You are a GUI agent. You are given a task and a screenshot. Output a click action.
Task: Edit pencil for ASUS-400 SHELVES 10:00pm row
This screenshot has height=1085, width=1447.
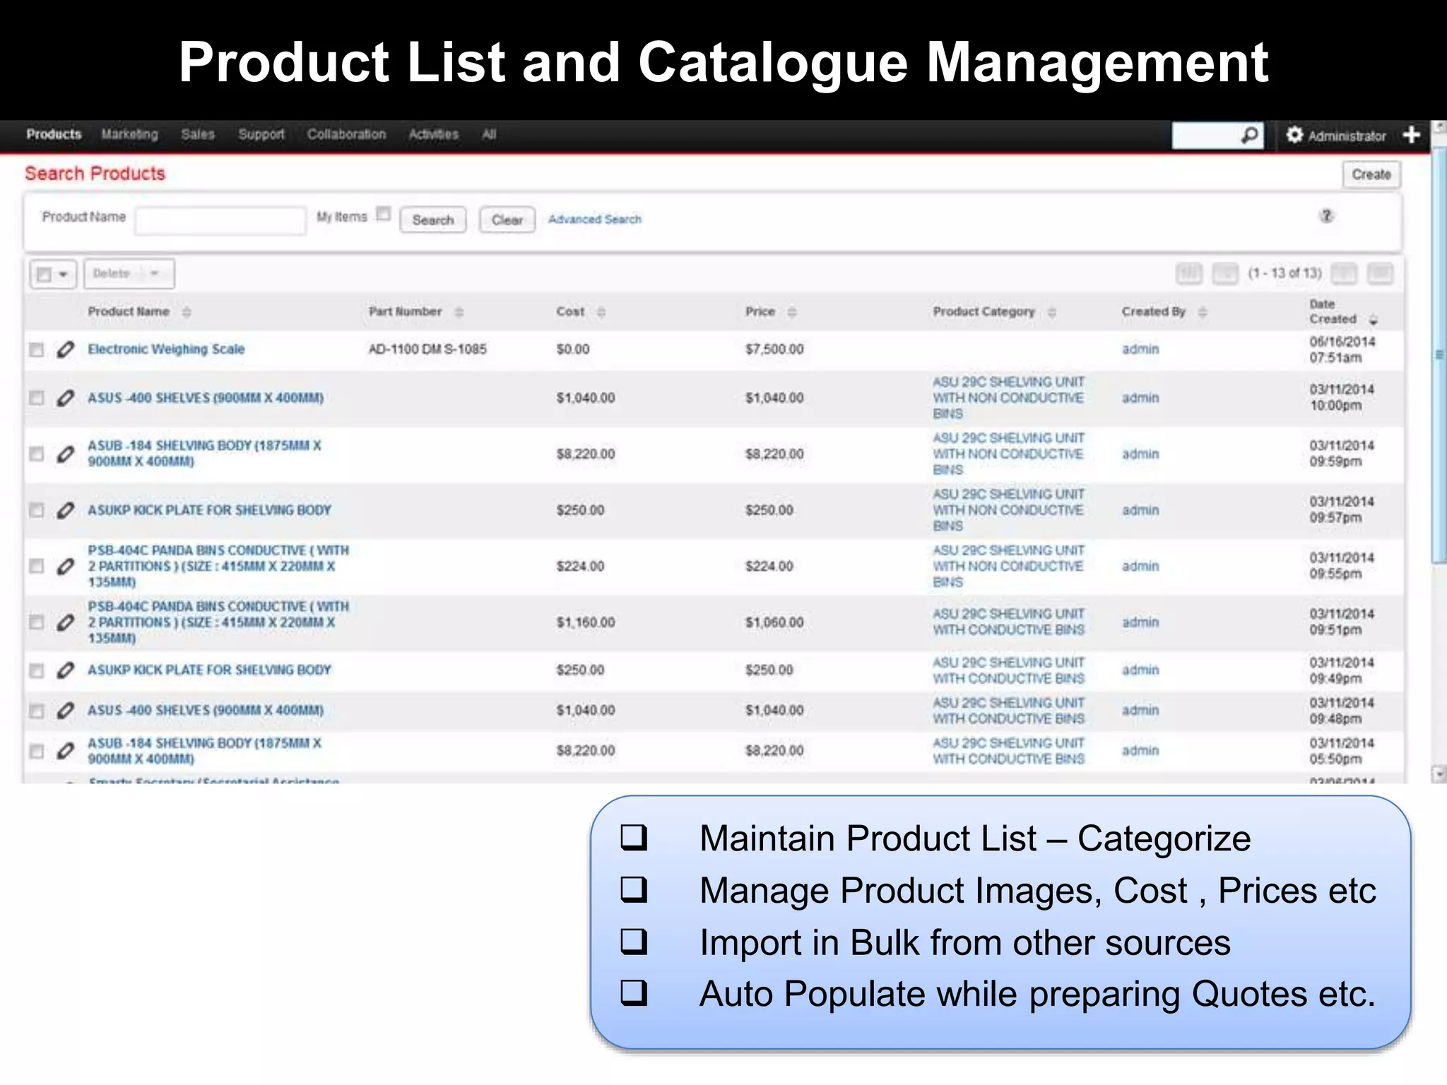[65, 398]
